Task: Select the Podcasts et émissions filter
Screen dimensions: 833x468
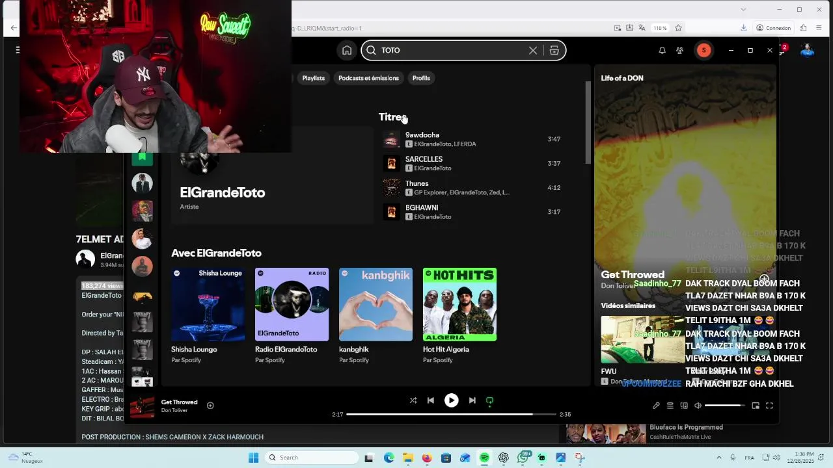Action: pyautogui.click(x=368, y=78)
